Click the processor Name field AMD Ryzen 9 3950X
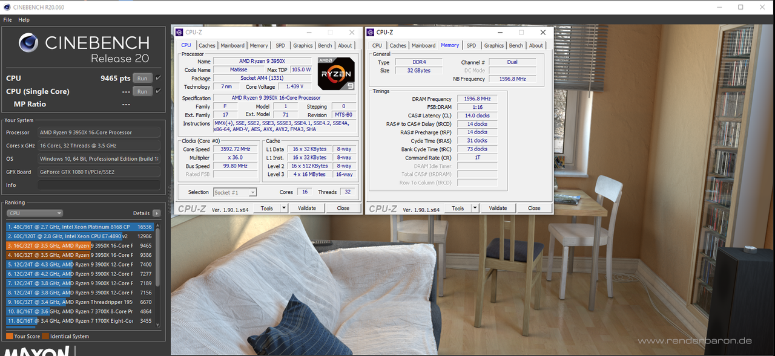775x356 pixels. click(262, 61)
